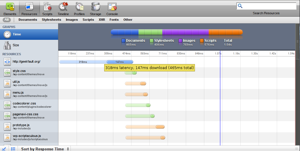Toggle small resource rows list icon

click(x=13, y=149)
